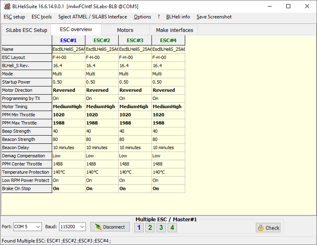Click the ESC#4 Mode Multi cell
Image resolution: width=317 pixels, height=245 pixels.
168,74
